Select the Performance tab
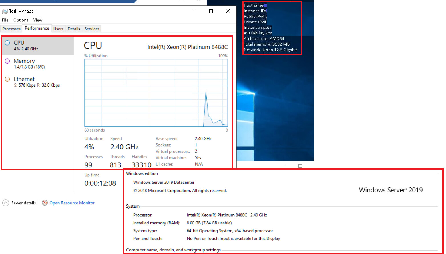446x254 pixels. point(37,28)
